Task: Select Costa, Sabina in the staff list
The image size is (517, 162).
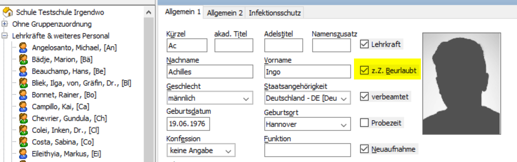Action: coord(62,142)
